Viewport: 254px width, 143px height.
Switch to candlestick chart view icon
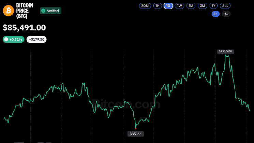click(x=226, y=14)
